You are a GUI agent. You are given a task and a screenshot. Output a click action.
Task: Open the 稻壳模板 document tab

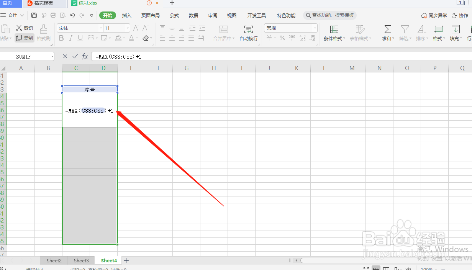click(x=44, y=3)
